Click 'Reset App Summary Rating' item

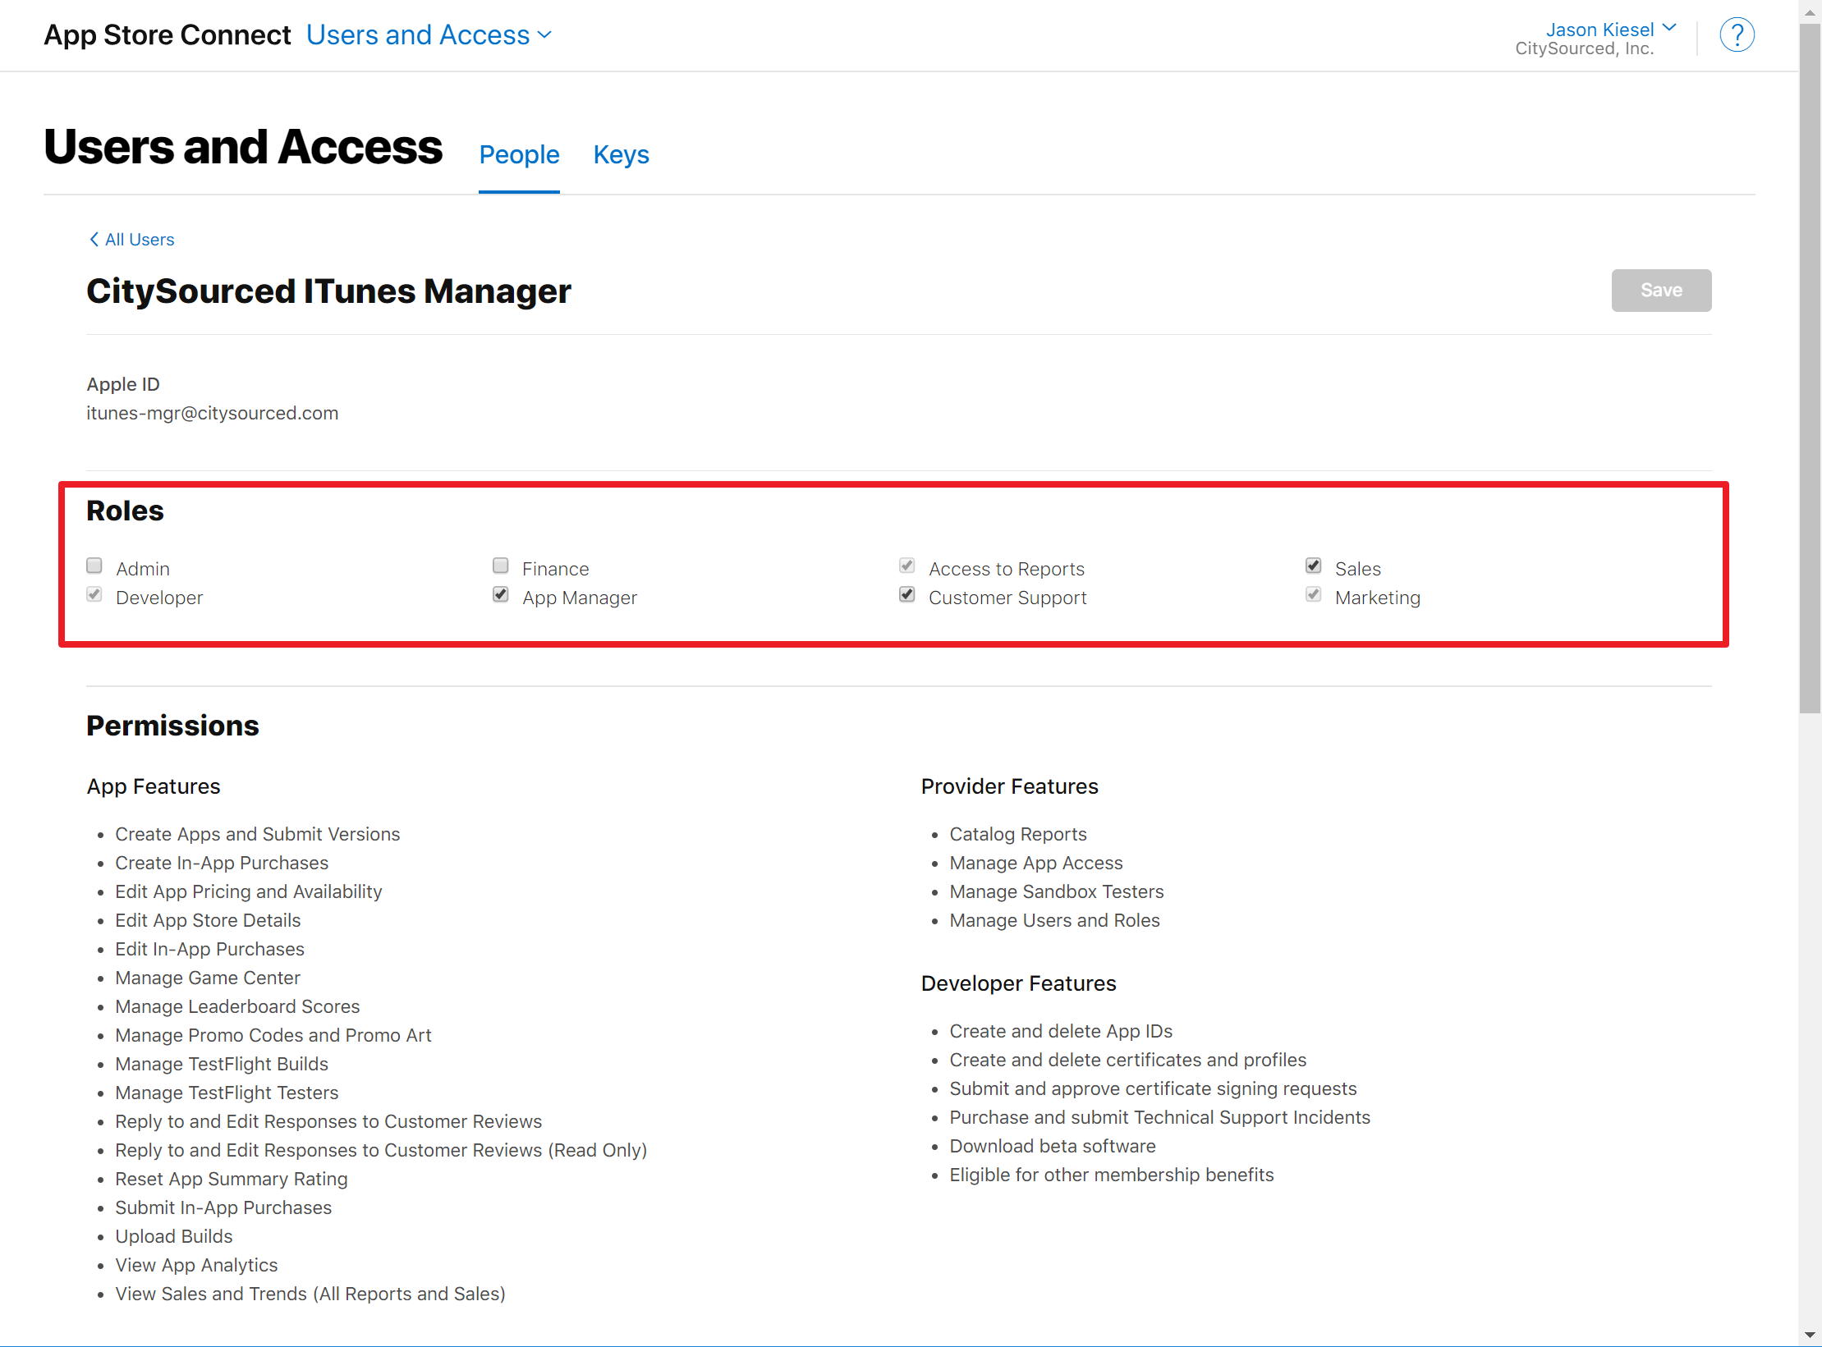(x=232, y=1179)
